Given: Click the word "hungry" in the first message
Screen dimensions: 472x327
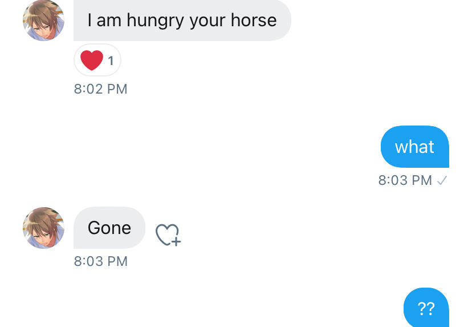Looking at the screenshot, I should click(x=155, y=22).
